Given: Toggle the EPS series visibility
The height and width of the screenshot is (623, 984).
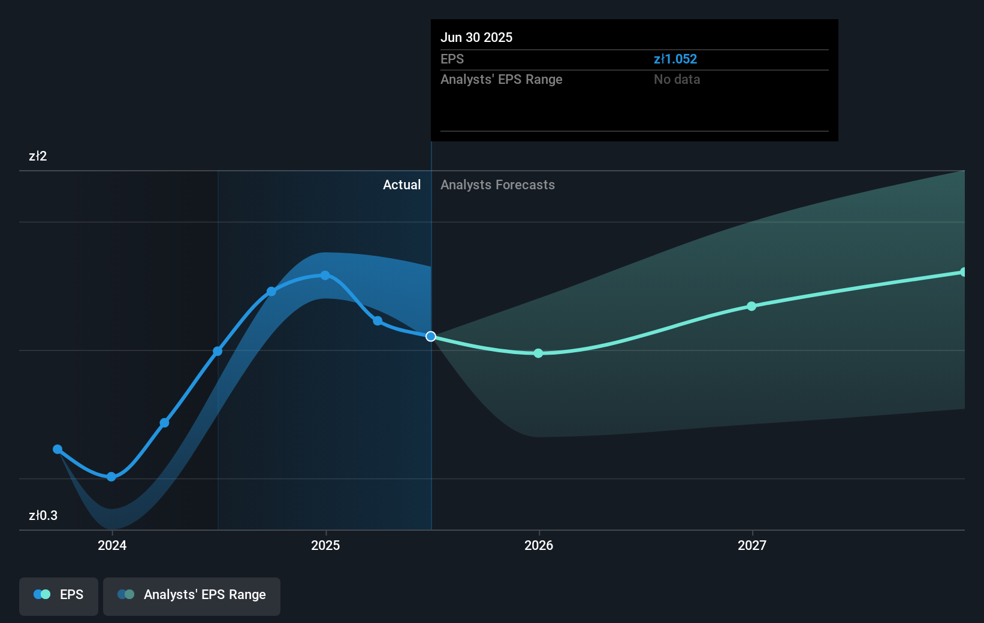Looking at the screenshot, I should point(58,594).
